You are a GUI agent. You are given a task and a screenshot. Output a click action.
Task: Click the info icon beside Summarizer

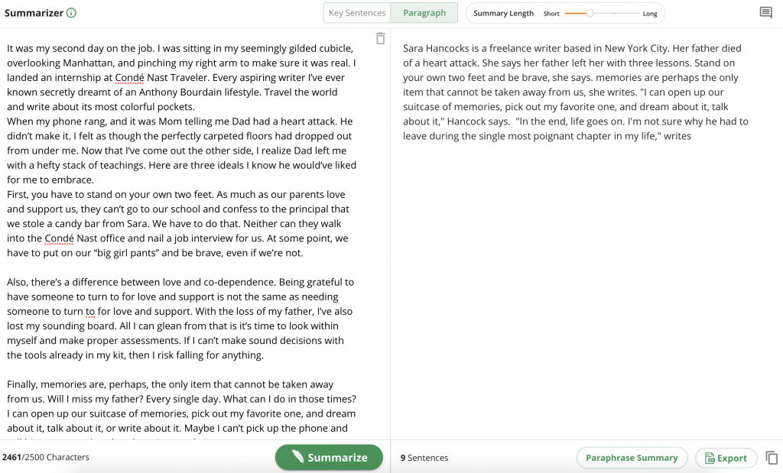[x=71, y=13]
